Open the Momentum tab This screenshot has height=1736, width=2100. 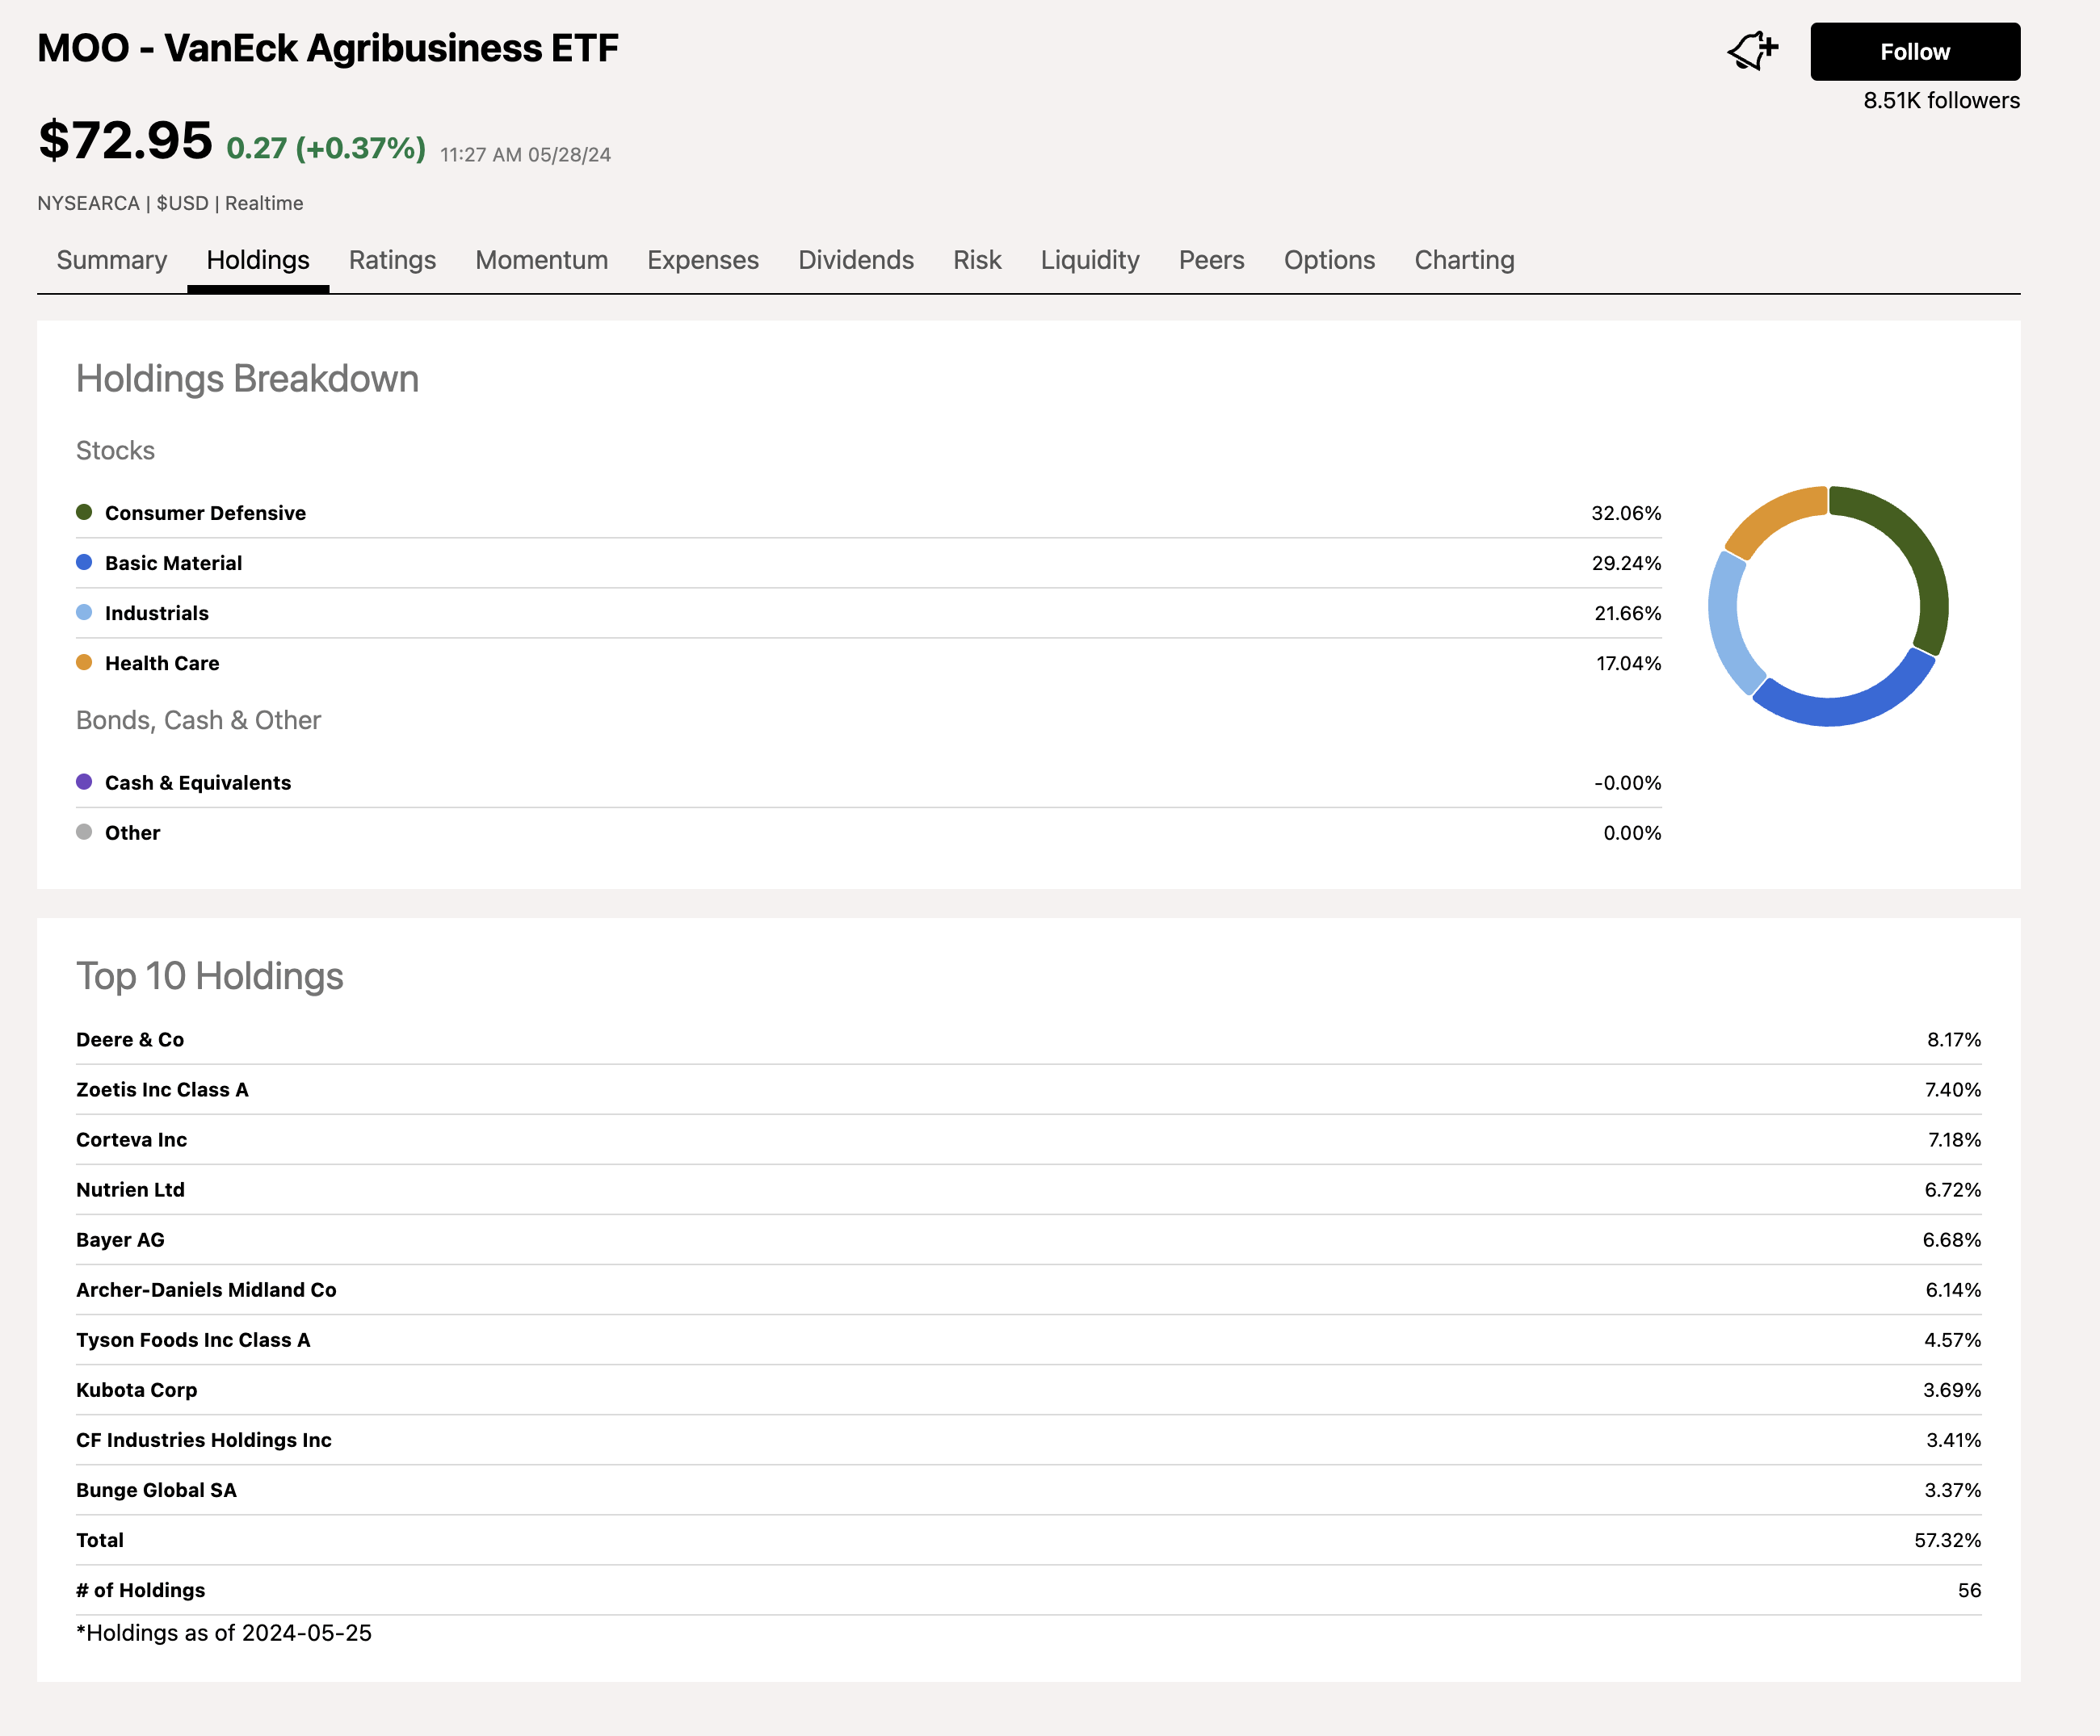[x=541, y=260]
